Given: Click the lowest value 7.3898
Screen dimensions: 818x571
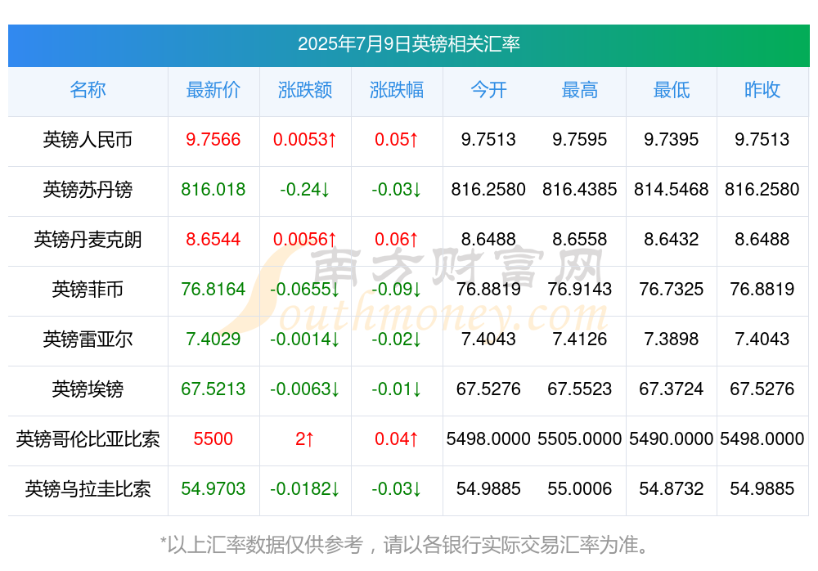Looking at the screenshot, I should (672, 339).
